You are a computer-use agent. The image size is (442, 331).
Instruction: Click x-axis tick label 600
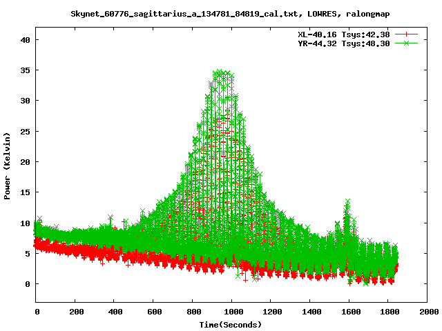[155, 312]
